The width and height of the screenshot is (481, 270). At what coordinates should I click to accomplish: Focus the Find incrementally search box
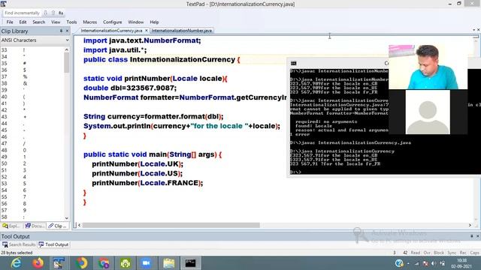point(22,13)
